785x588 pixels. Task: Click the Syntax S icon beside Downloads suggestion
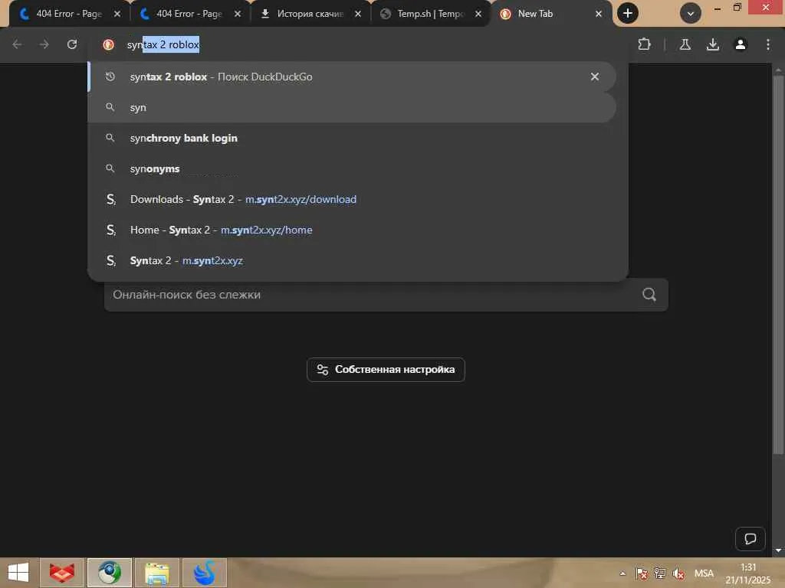[x=110, y=200]
